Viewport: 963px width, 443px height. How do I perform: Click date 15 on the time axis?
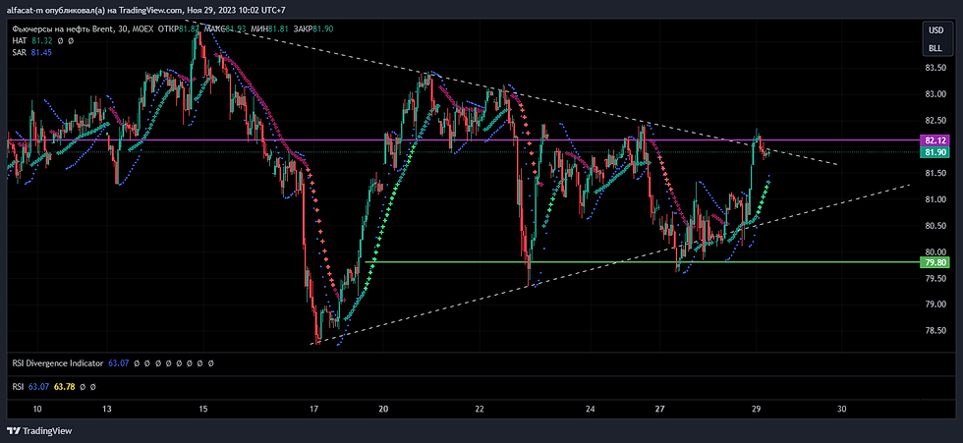tap(203, 410)
